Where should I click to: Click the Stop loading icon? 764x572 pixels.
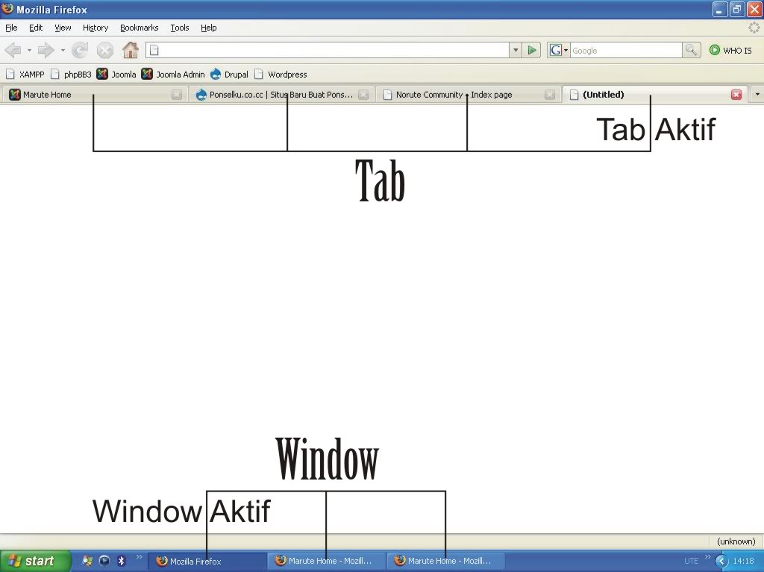pos(104,50)
